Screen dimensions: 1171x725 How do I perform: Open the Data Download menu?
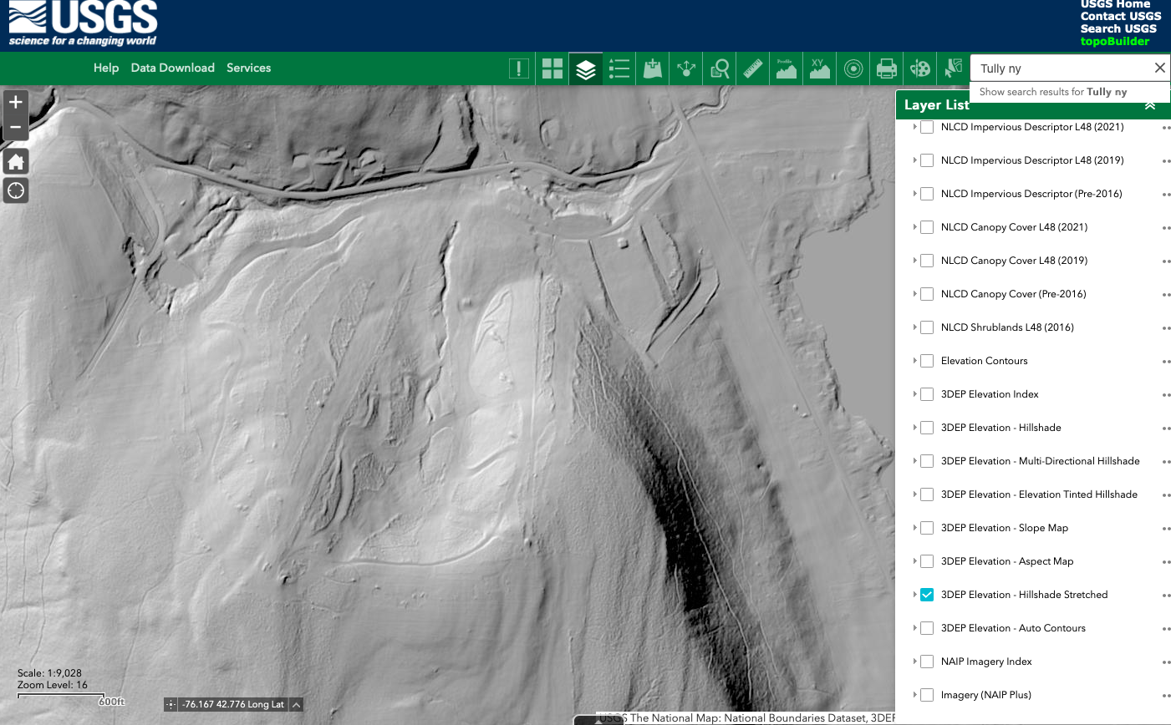click(x=172, y=68)
